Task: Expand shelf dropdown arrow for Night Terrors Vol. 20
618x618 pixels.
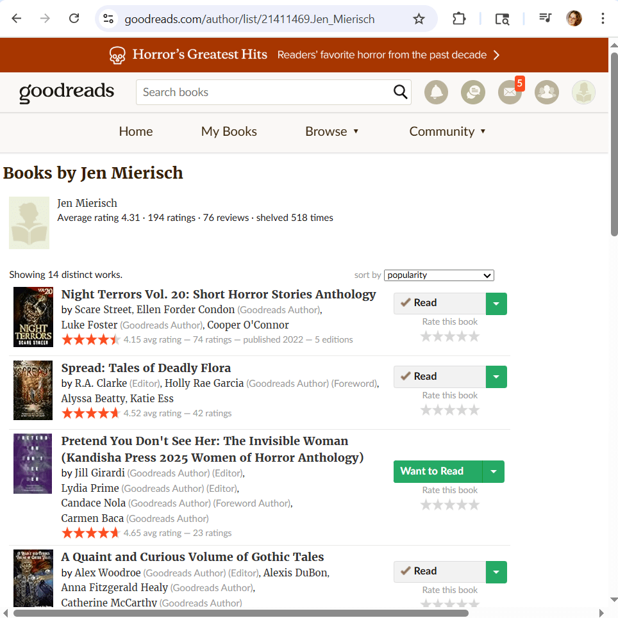Action: (x=496, y=304)
